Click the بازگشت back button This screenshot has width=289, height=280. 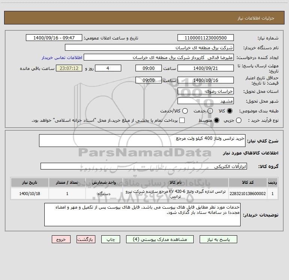(x=86, y=239)
